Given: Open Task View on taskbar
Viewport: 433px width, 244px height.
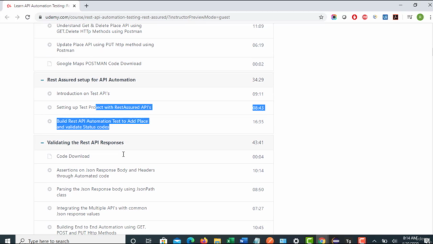Looking at the screenshot, I should (x=148, y=241).
